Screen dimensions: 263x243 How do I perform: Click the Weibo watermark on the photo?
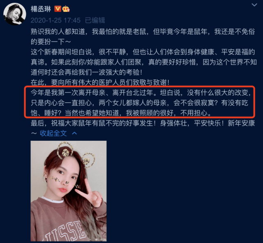click(101, 239)
